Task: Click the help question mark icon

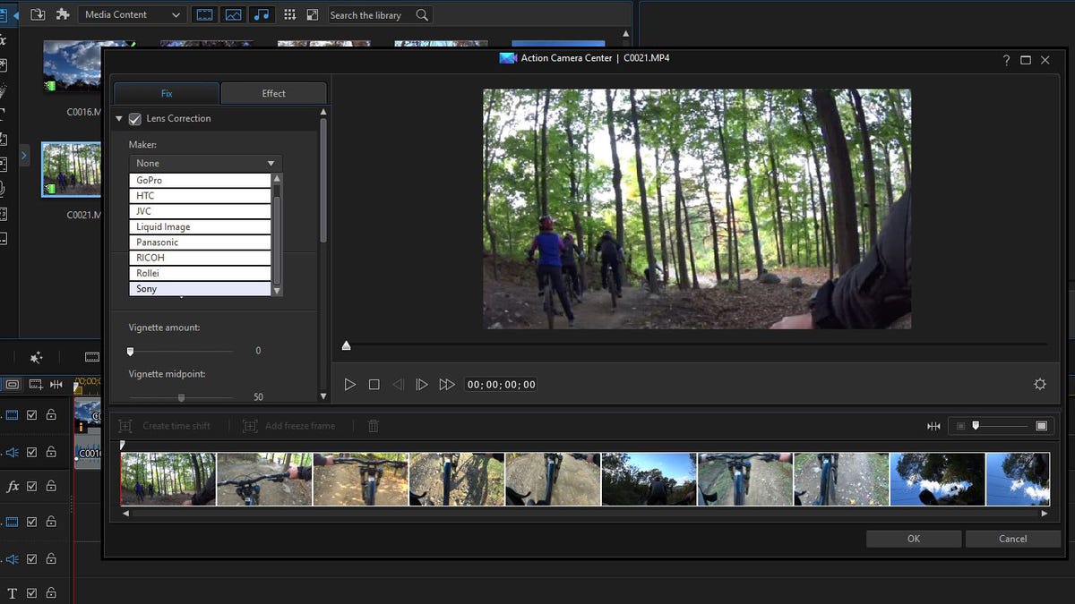Action: coord(1006,60)
